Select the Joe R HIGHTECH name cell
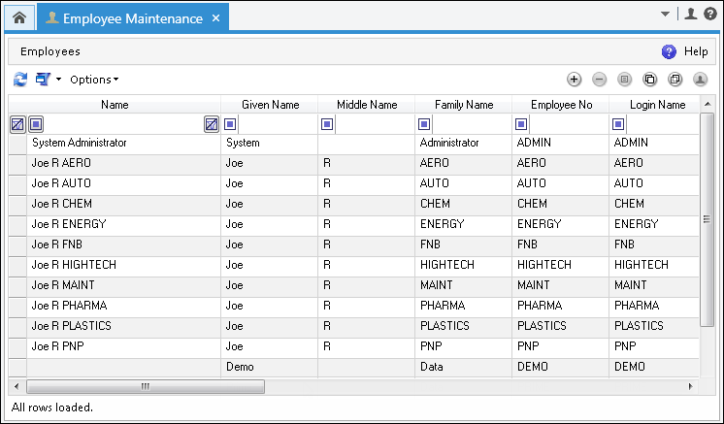 (124, 265)
